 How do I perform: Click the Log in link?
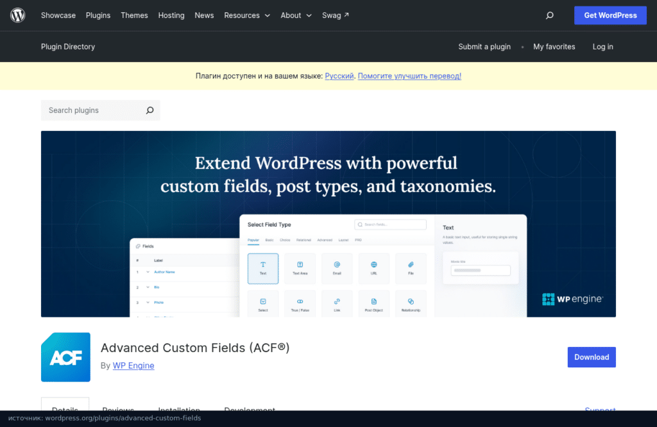coord(602,46)
